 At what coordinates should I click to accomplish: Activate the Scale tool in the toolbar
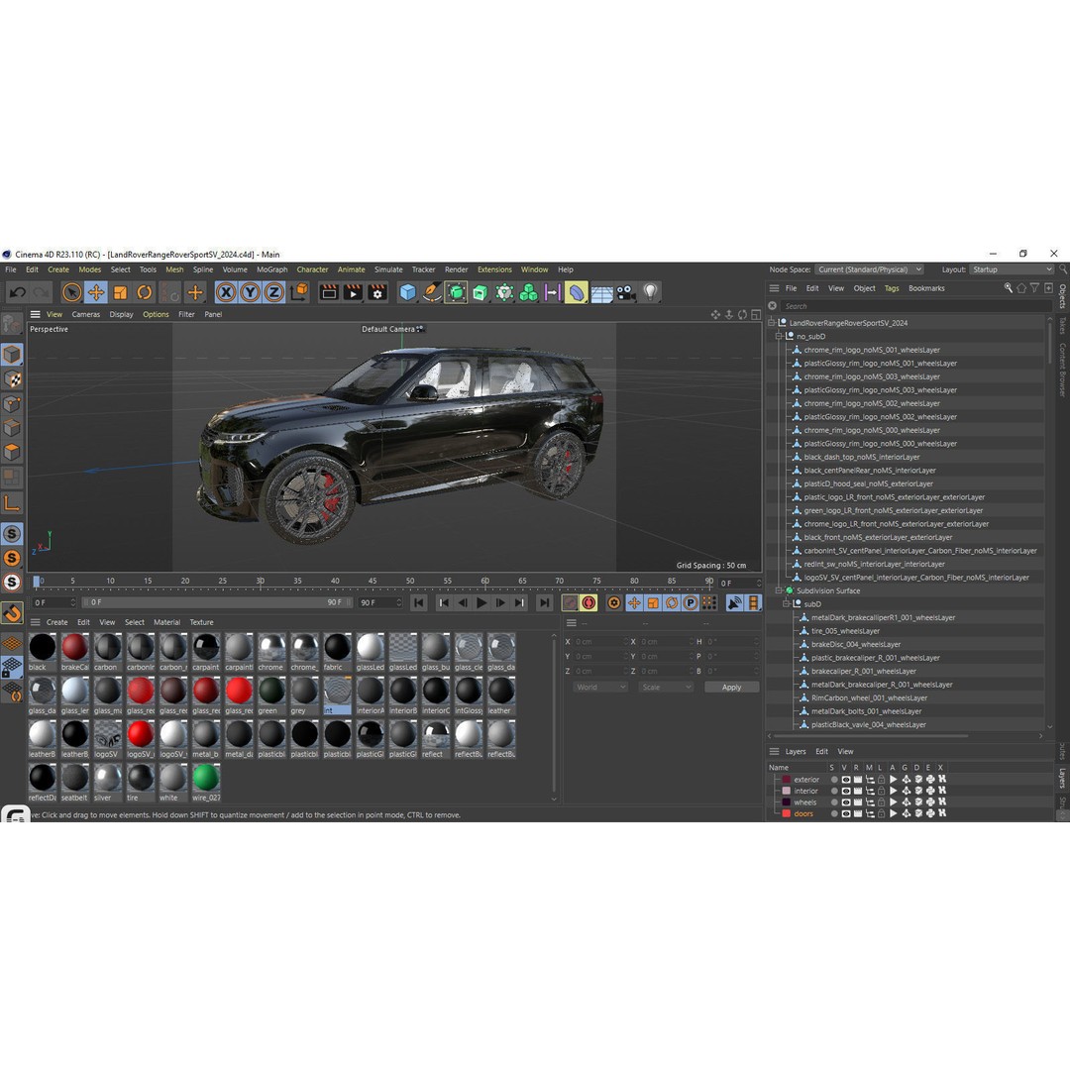point(120,292)
